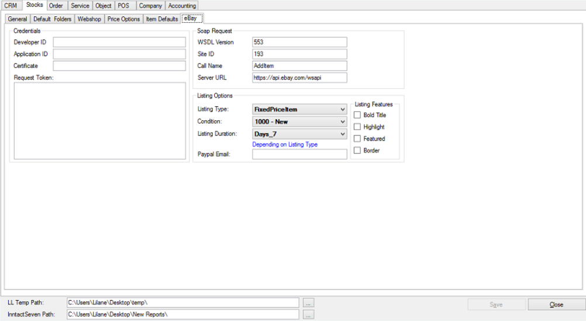Screen dimensions: 586x321
Task: Focus the Paypal Email field
Action: (299, 154)
